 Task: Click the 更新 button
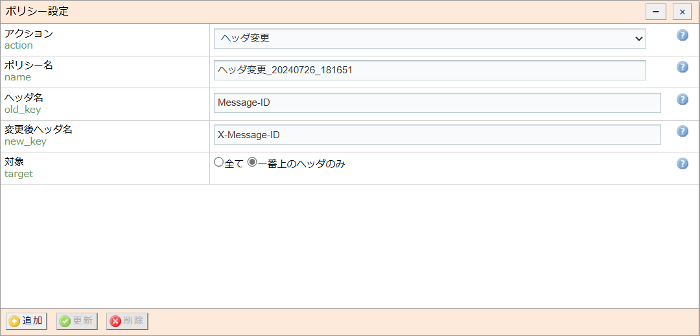[x=76, y=321]
